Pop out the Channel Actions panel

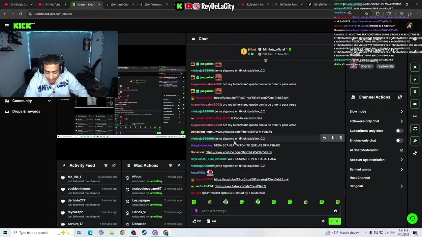[400, 97]
